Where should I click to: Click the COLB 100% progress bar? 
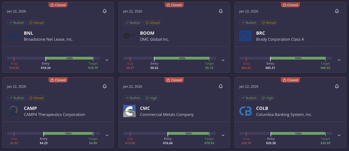298,133
